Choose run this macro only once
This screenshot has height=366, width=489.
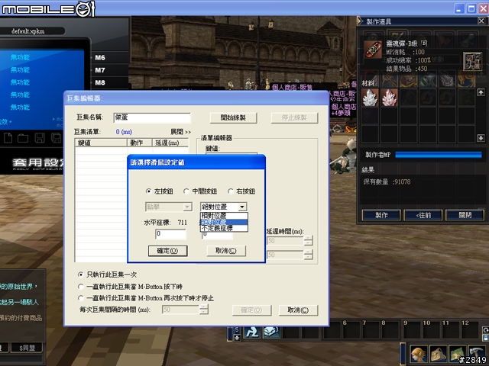[107, 274]
